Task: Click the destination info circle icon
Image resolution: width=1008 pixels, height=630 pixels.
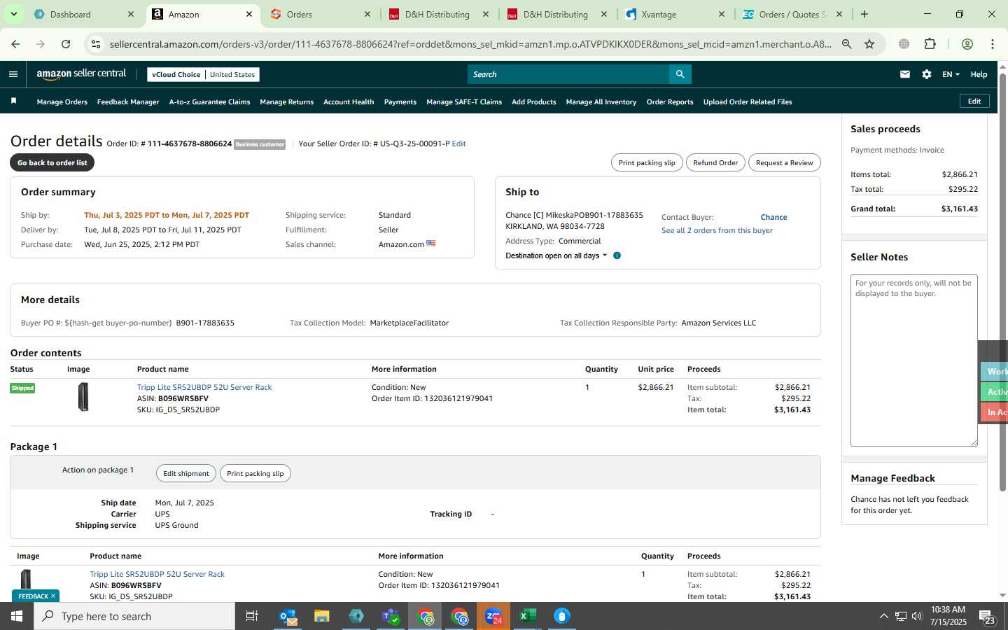Action: tap(617, 255)
